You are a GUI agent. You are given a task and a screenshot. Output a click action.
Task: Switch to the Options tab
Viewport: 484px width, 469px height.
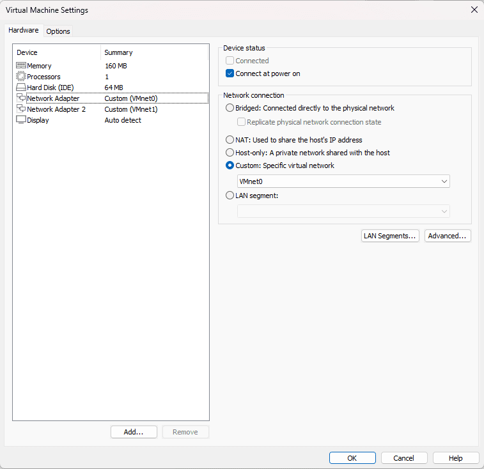tap(58, 31)
